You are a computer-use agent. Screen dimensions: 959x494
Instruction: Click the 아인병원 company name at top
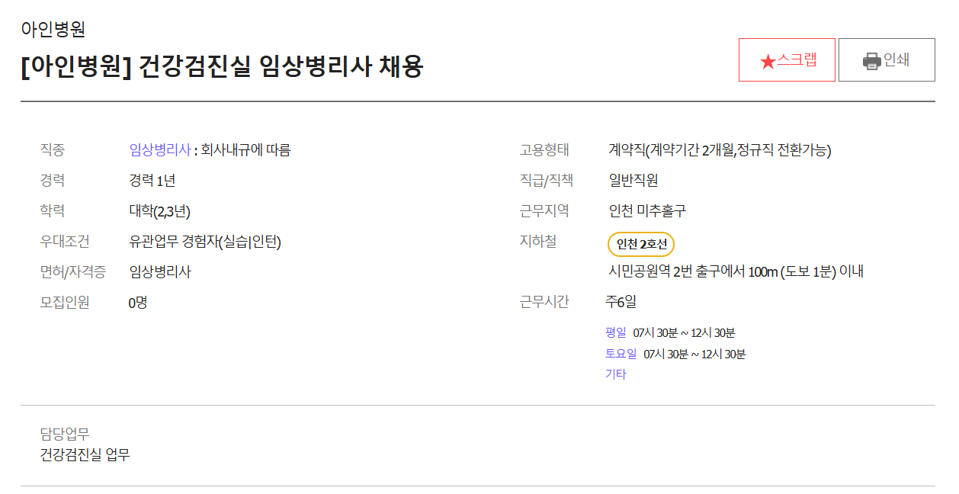pos(53,30)
